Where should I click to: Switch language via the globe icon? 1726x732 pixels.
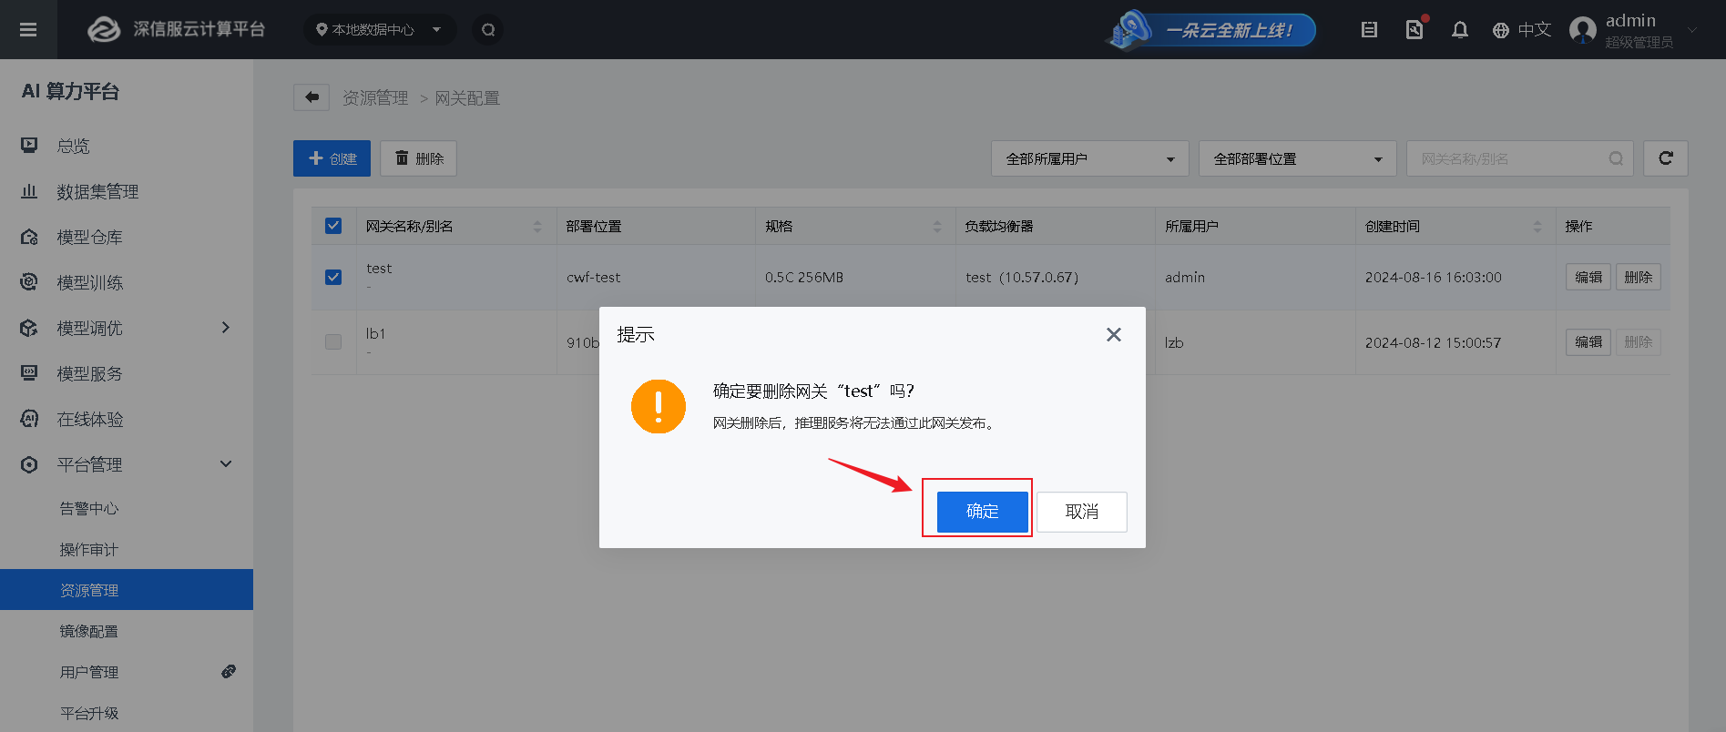[x=1501, y=30]
